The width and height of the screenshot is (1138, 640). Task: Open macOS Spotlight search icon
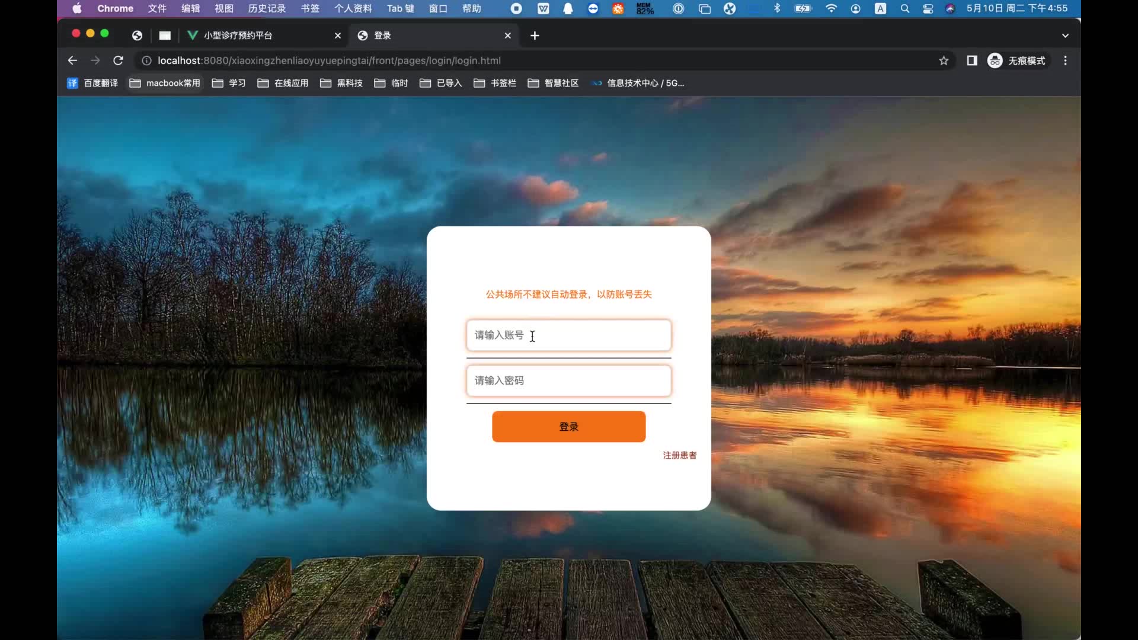point(904,8)
